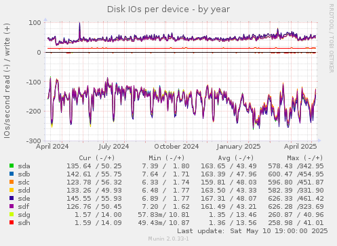The image size is (337, 246).
Task: Click the 'sde' device label
Action: point(24,199)
